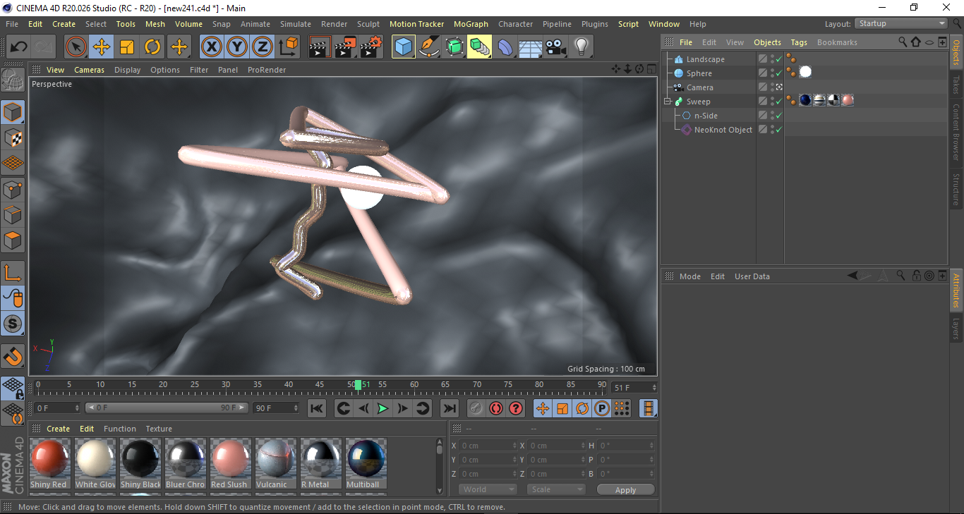The width and height of the screenshot is (964, 514).
Task: Collapse the Sweep object hierarchy
Action: pyautogui.click(x=668, y=102)
